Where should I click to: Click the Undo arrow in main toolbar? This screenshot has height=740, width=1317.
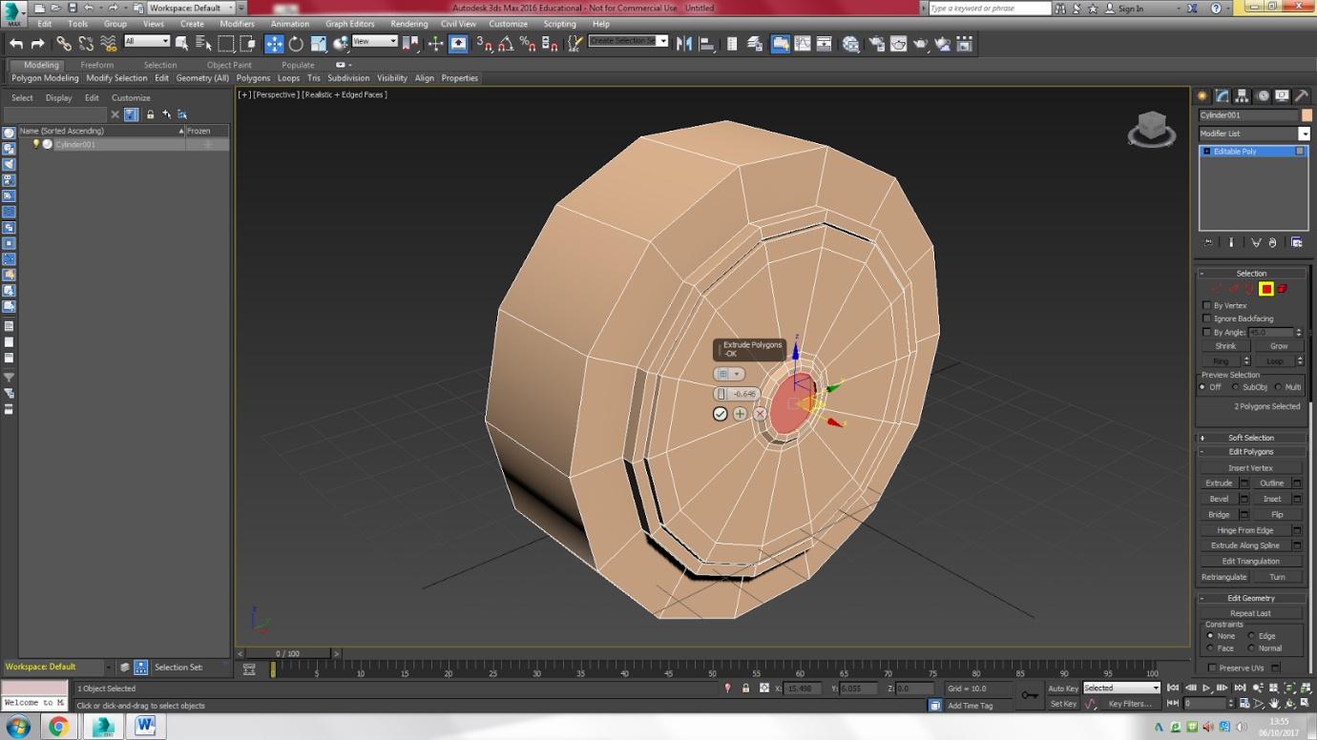click(16, 44)
